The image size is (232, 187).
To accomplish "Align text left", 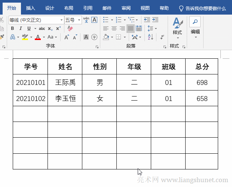I will (106, 28).
